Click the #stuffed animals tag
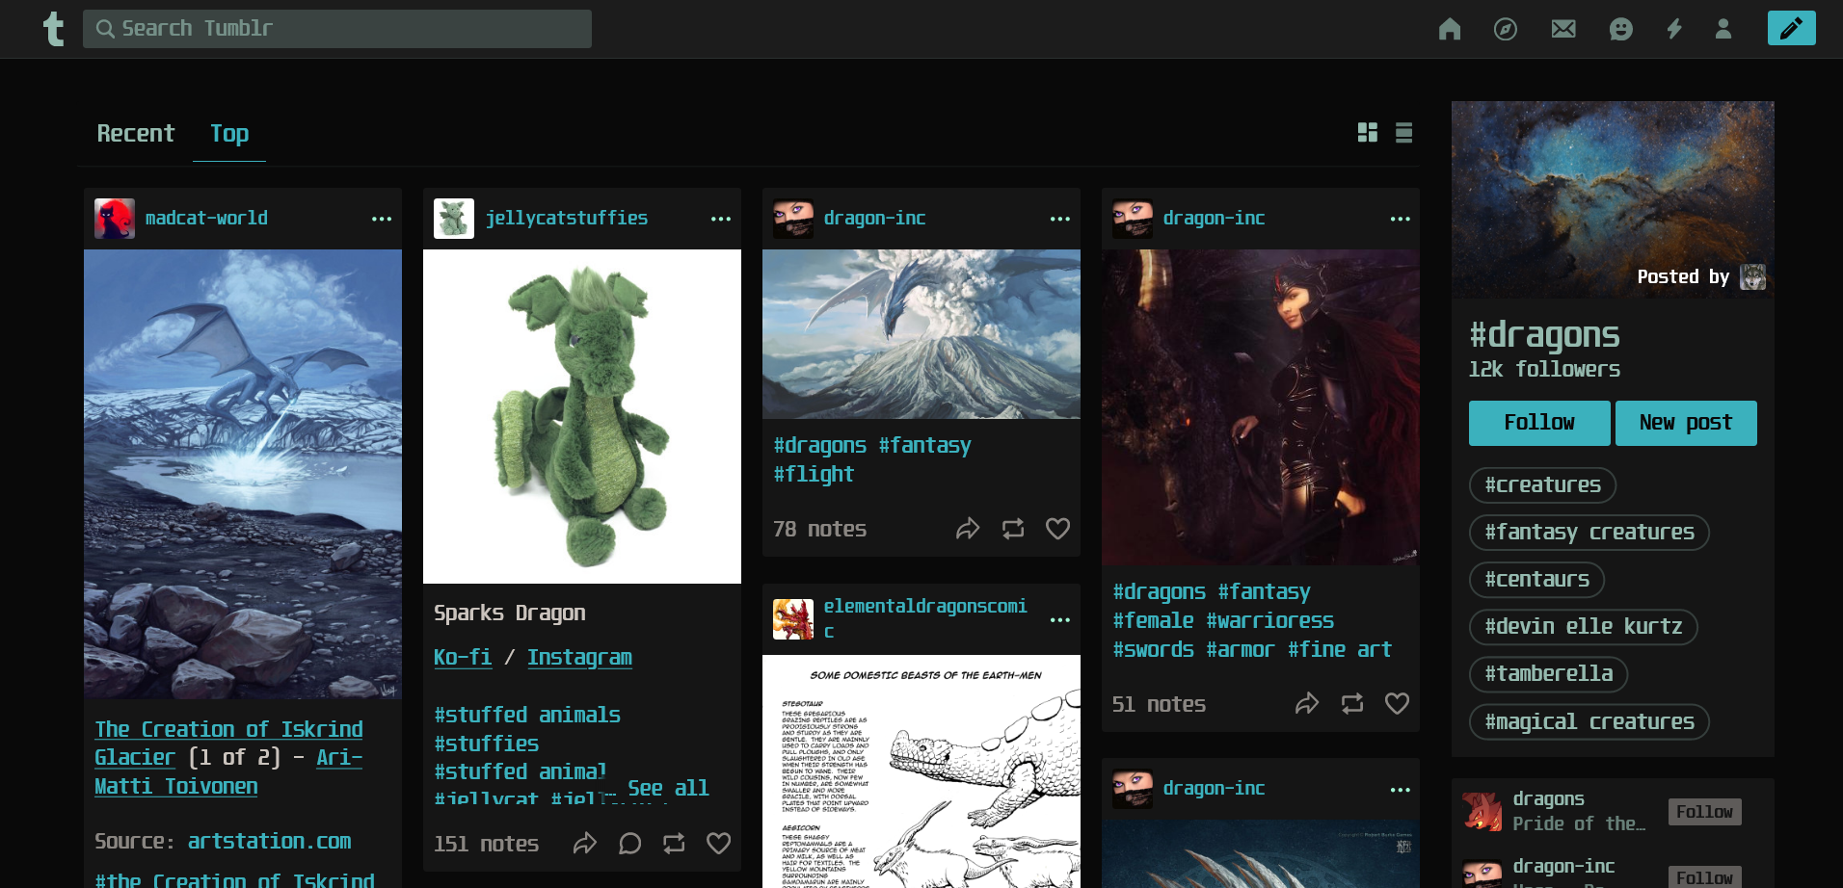The width and height of the screenshot is (1843, 888). coord(527,715)
